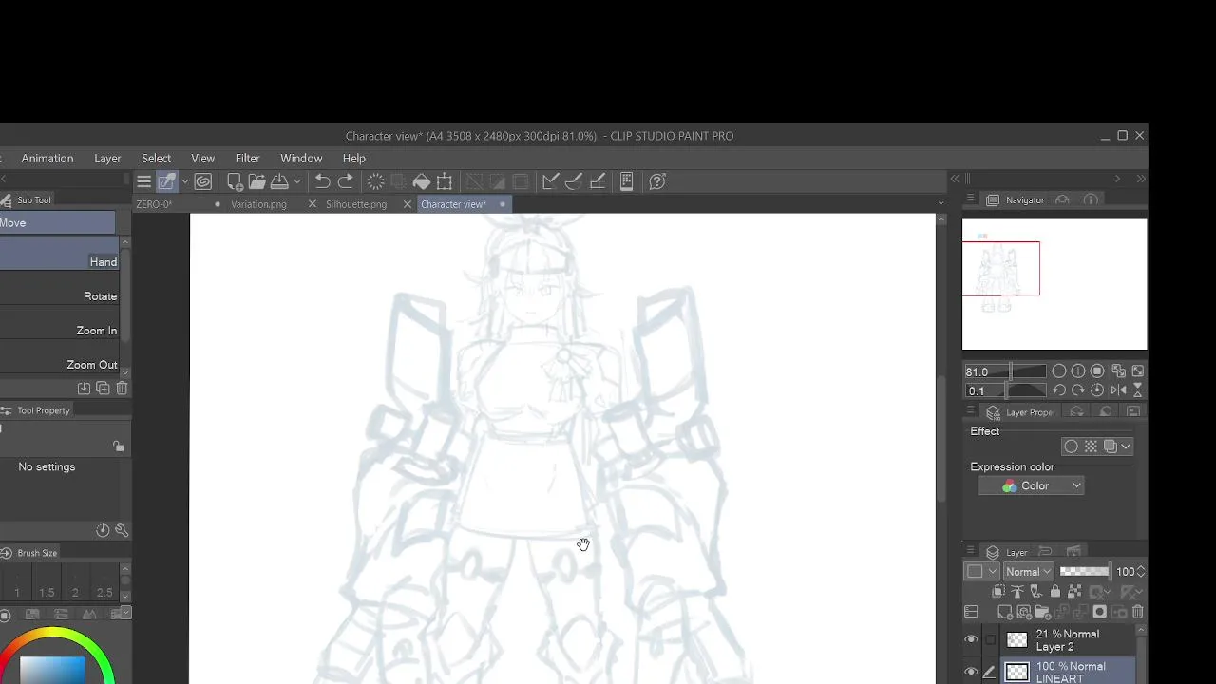Create a new layer folder icon
1216x684 pixels.
(x=1042, y=613)
